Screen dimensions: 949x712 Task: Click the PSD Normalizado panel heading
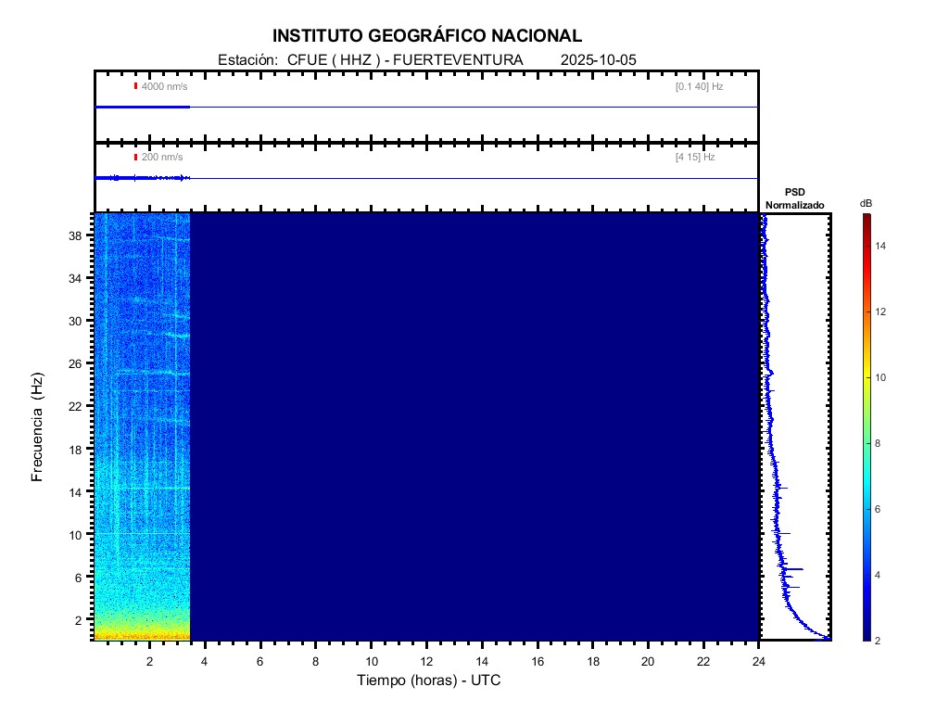click(x=794, y=198)
